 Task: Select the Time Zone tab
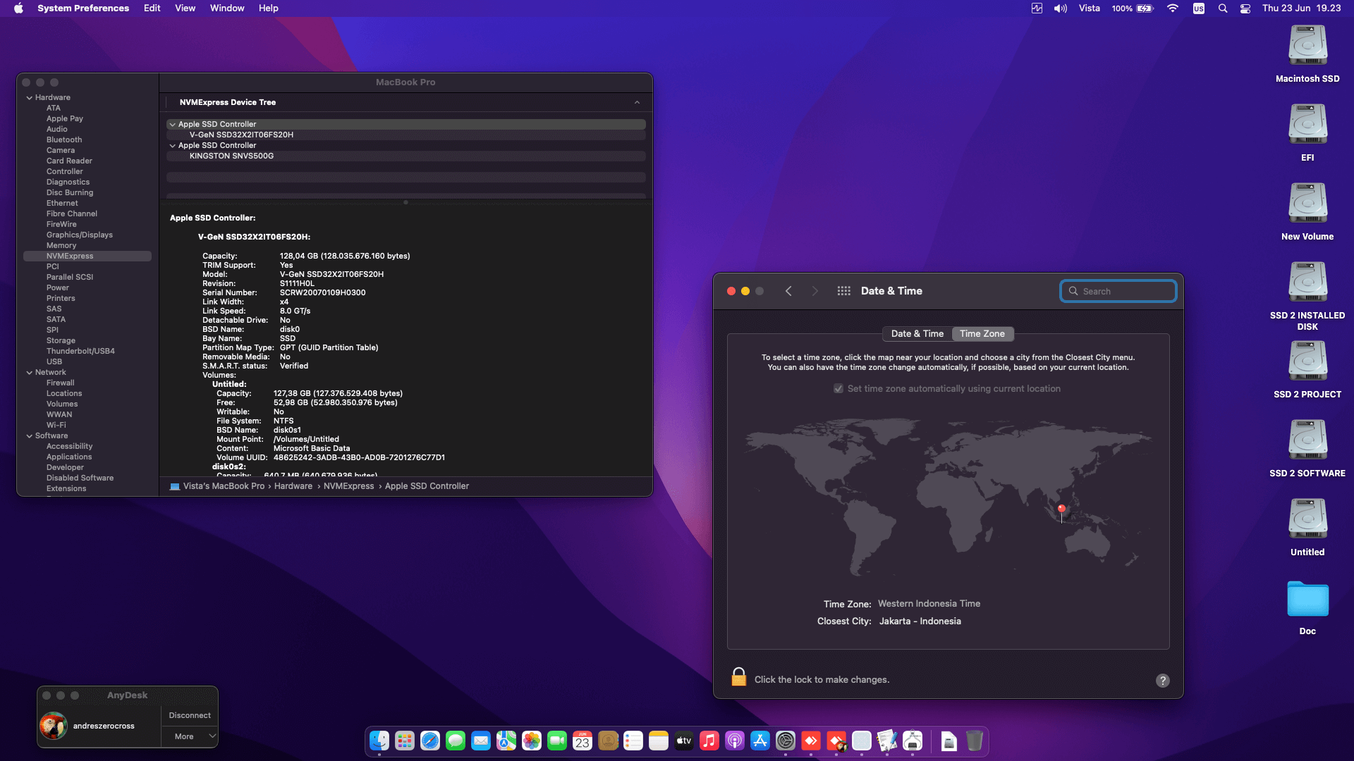pyautogui.click(x=982, y=334)
